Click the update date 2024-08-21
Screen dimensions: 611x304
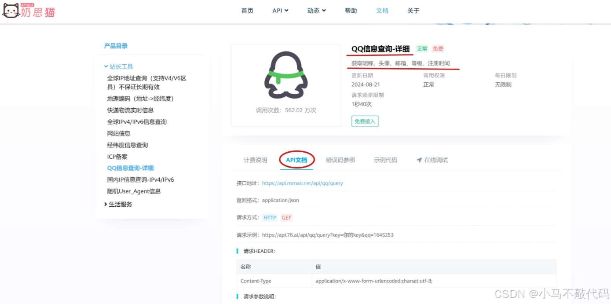(x=366, y=84)
